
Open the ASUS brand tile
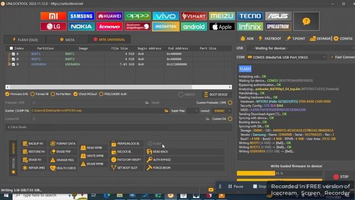click(x=278, y=16)
